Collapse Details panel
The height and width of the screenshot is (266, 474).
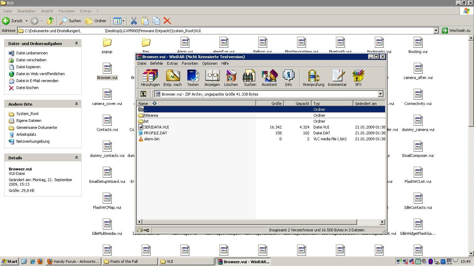[x=76, y=158]
